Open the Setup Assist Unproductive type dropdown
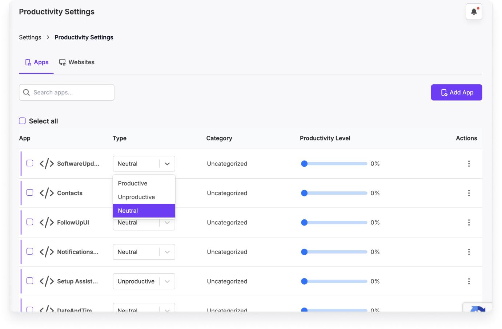 (167, 281)
